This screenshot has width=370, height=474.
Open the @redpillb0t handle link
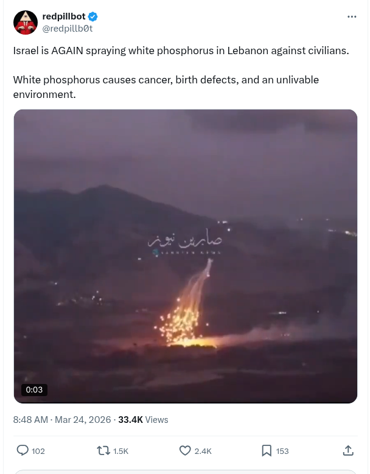coord(68,29)
